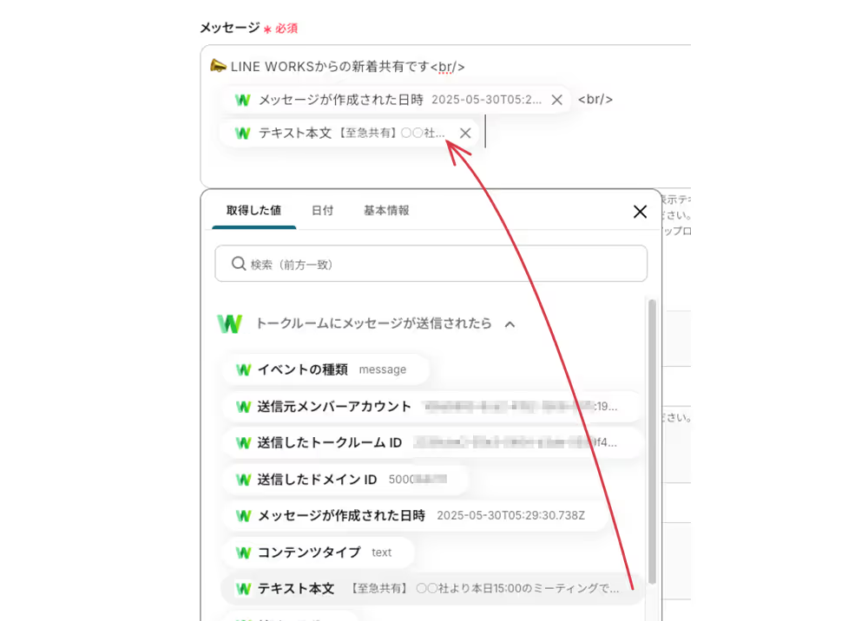Pick メッセージが作成された日時 from the list
This screenshot has height=621, width=868.
[x=415, y=515]
